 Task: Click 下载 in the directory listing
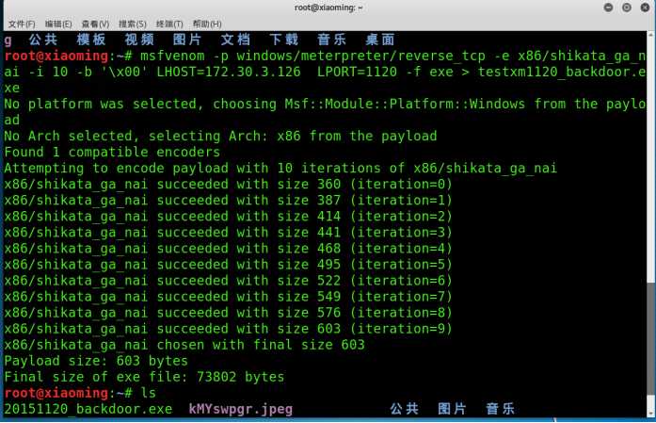[283, 40]
